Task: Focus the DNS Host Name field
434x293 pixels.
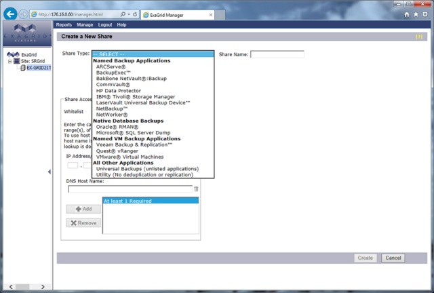Action: point(130,189)
